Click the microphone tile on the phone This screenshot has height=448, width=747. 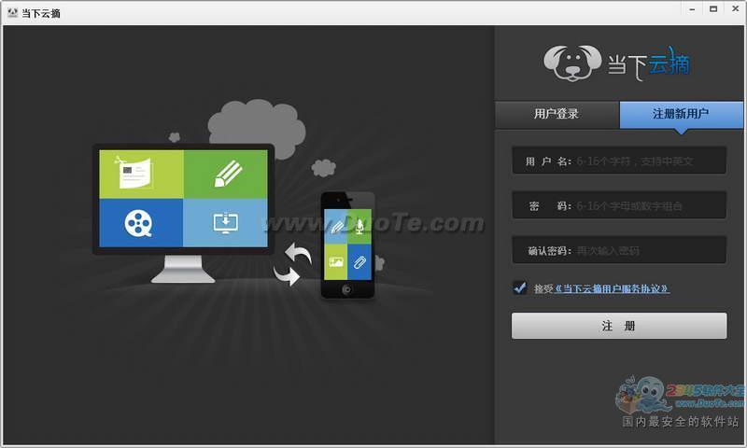pos(359,225)
